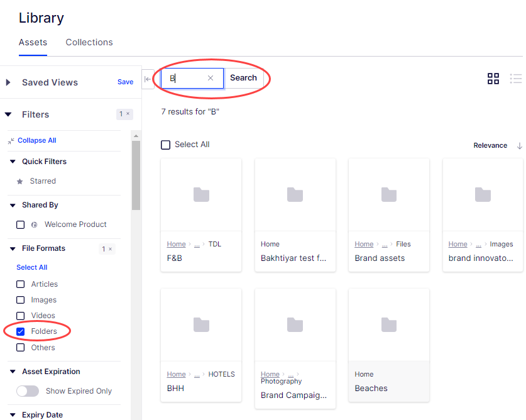Collapse the File Formats group
Viewport: 526px width, 420px height.
pyautogui.click(x=13, y=249)
